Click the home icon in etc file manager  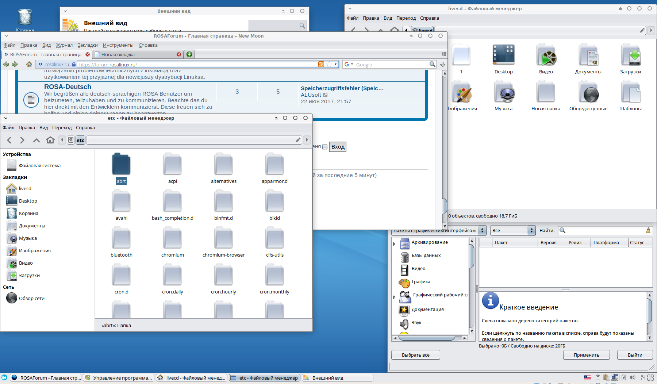click(x=50, y=140)
